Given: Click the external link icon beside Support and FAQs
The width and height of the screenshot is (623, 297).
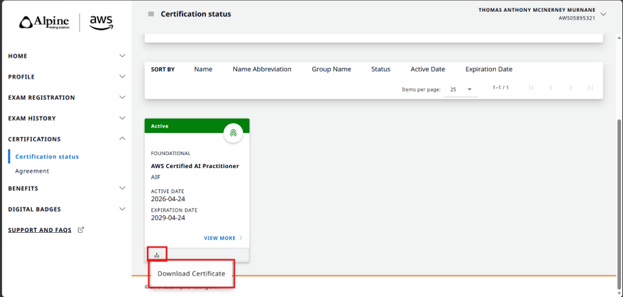Looking at the screenshot, I should [x=81, y=230].
